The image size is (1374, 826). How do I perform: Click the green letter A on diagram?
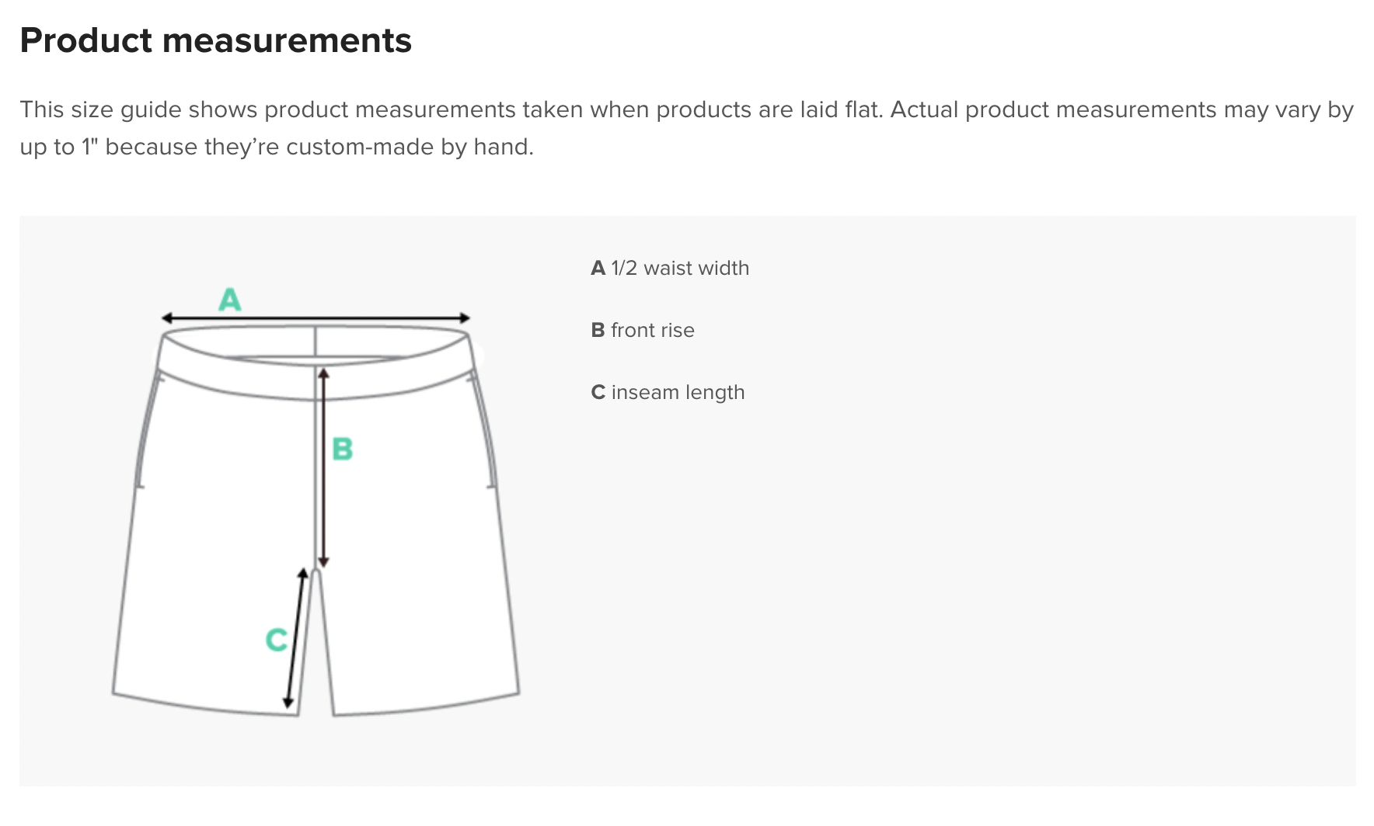230,299
